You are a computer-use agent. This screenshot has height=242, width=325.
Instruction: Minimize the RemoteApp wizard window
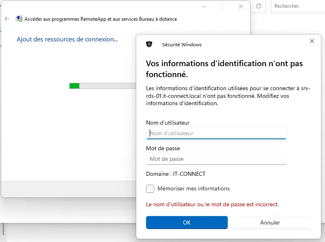(203, 6)
